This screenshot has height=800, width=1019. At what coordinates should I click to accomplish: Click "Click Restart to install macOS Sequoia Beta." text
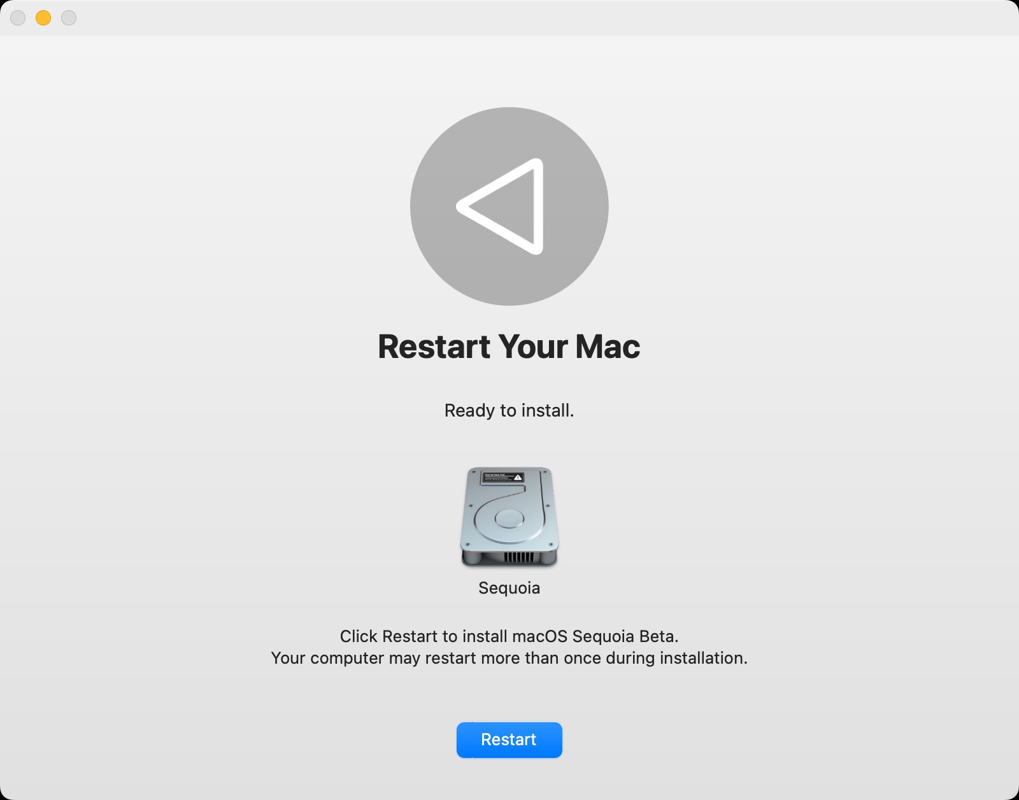(x=509, y=636)
